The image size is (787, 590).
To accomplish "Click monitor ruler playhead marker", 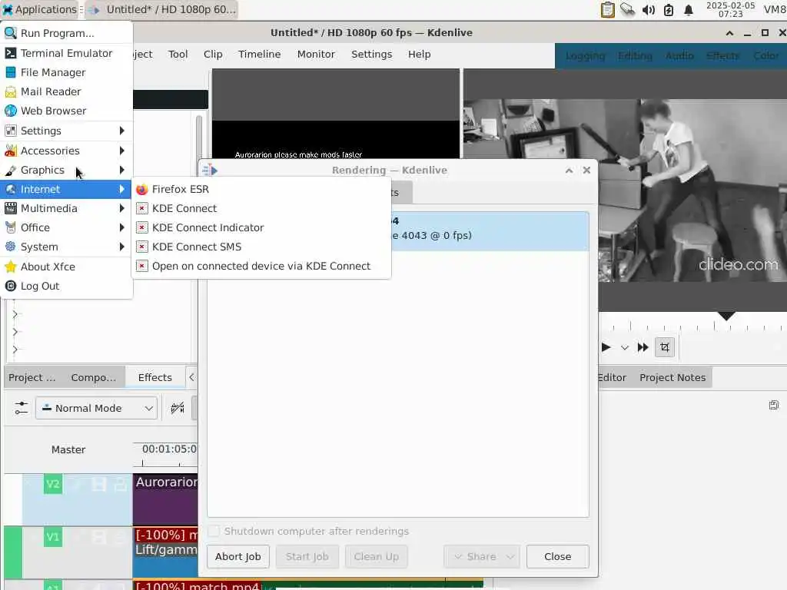I will pyautogui.click(x=726, y=316).
